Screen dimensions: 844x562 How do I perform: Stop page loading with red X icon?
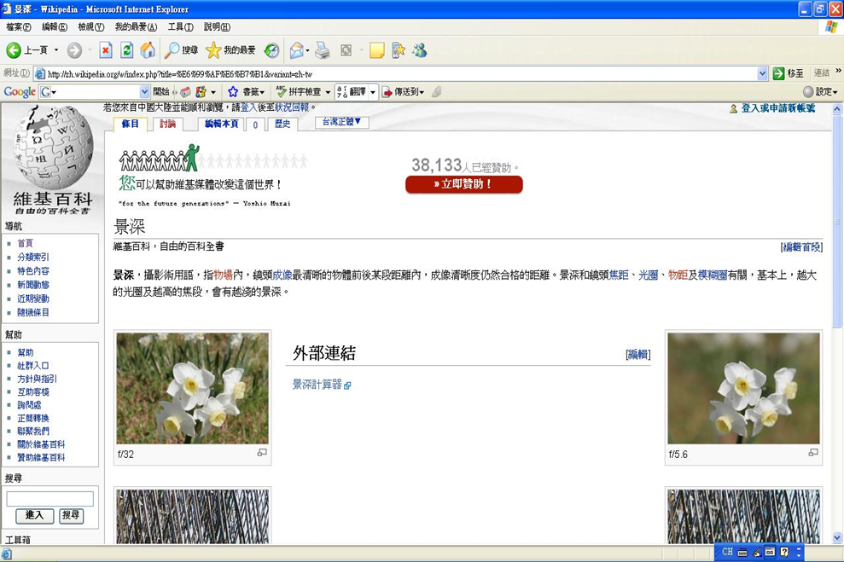(x=106, y=50)
